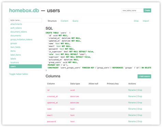Click Toggle helper tables link

click(x=18, y=74)
